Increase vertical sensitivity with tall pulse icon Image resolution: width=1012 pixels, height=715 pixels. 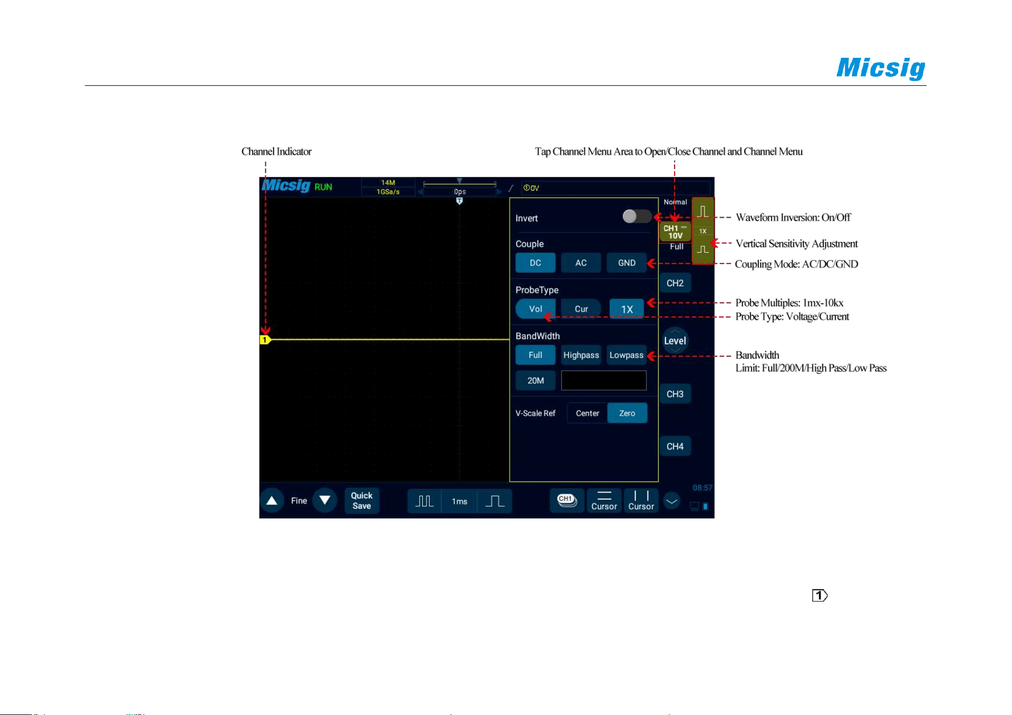coord(703,211)
